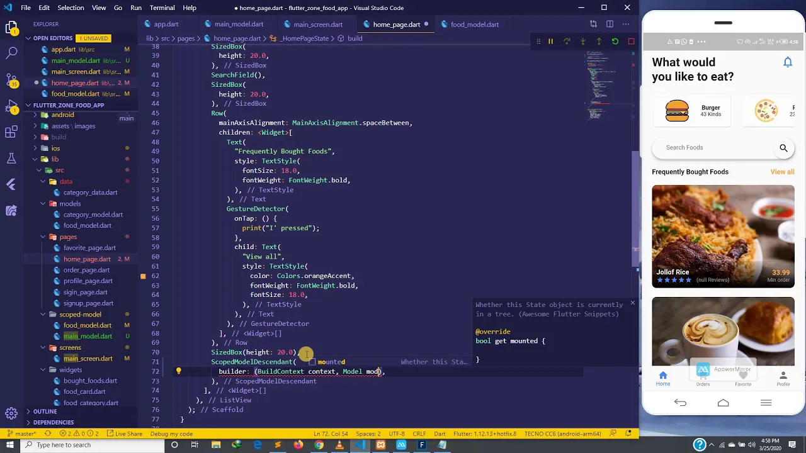Open the Manage gear menu in the activity bar
The width and height of the screenshot is (806, 453).
tap(11, 413)
